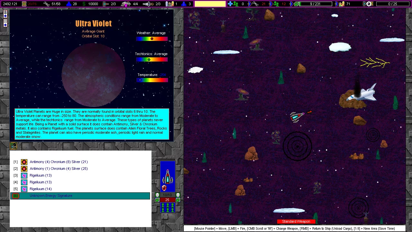
Task: Click the lander ship thumbnail in blue card
Action: 168,176
